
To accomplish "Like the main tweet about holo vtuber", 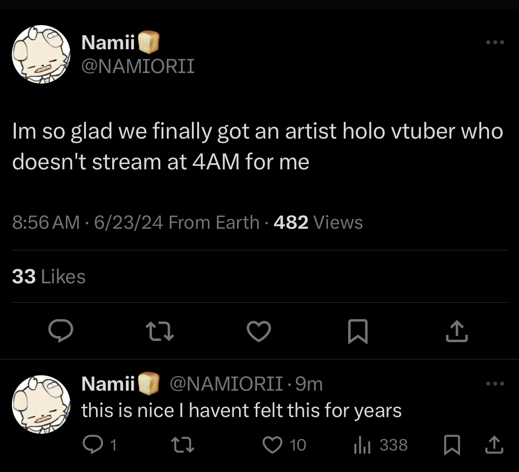I will [259, 332].
